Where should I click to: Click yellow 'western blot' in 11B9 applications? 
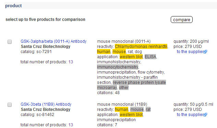coord(131,115)
